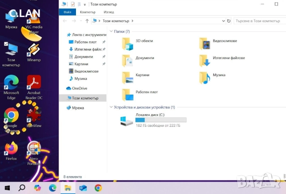
Task: Unpin Документи via its pin icon
Action: tap(104, 57)
